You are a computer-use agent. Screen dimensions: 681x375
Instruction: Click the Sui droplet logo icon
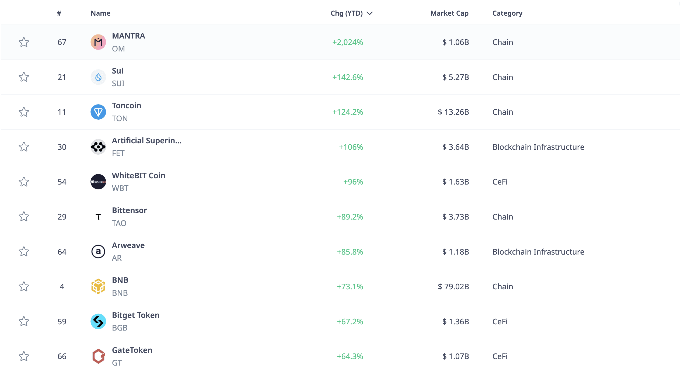[x=98, y=77]
